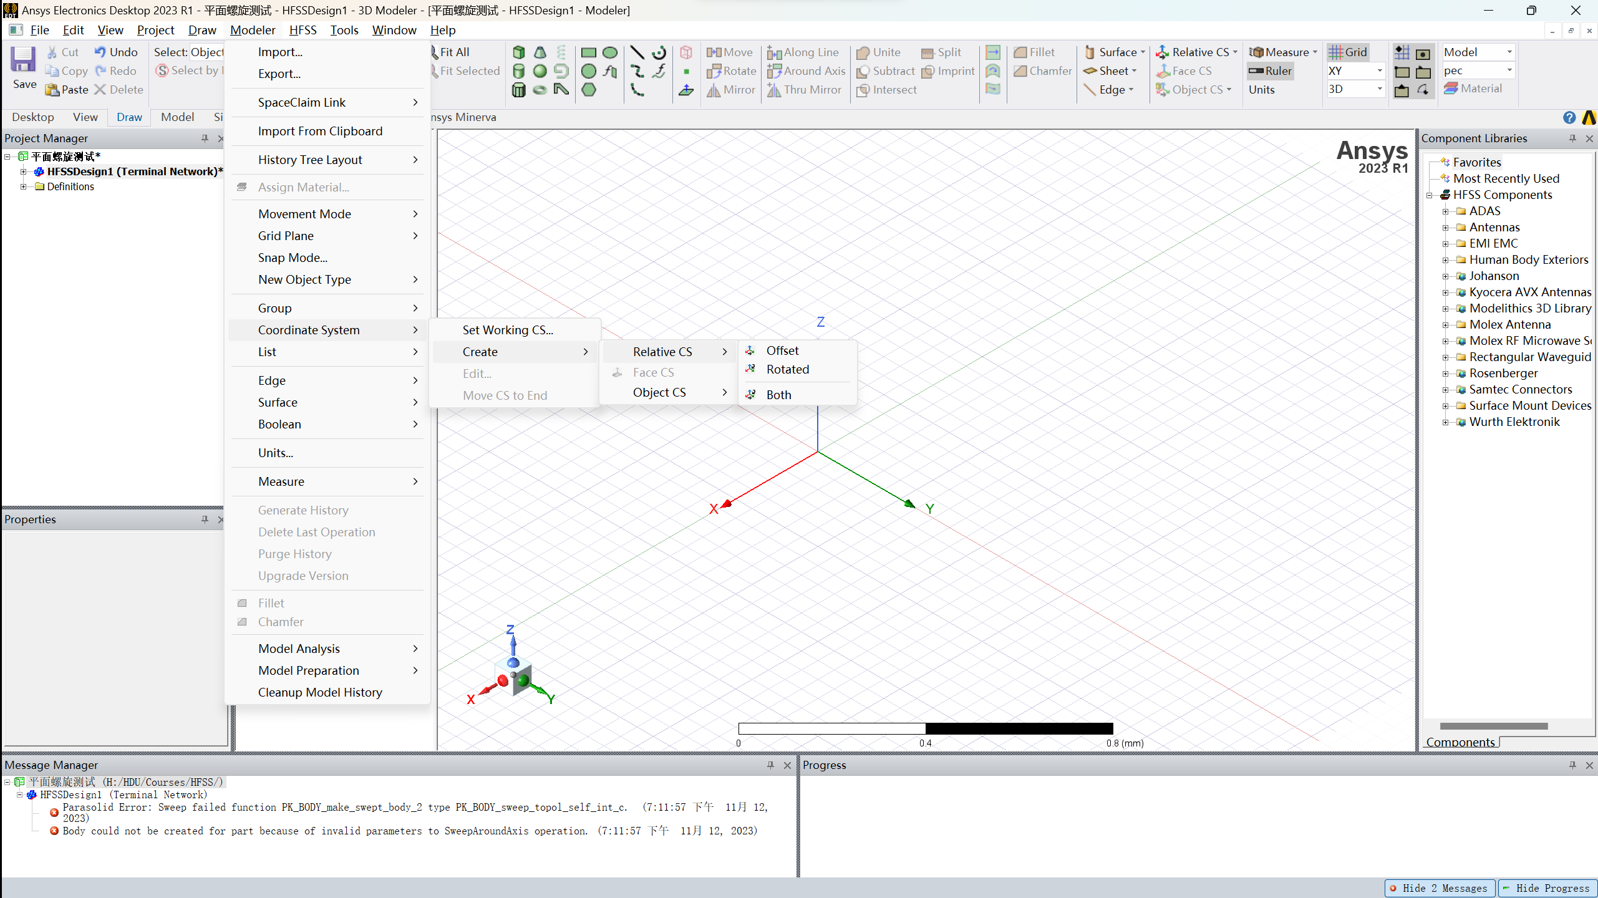The height and width of the screenshot is (898, 1598).
Task: Click the Draw regular polygon hexagon icon
Action: point(588,90)
